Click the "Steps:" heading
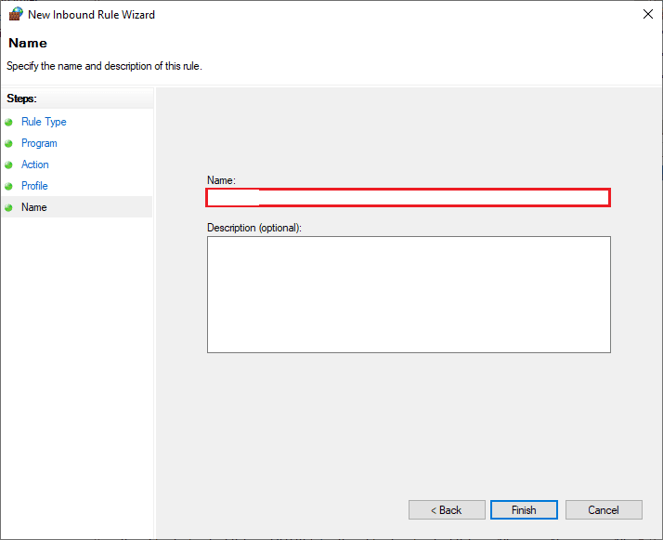Image resolution: width=663 pixels, height=540 pixels. [x=21, y=99]
